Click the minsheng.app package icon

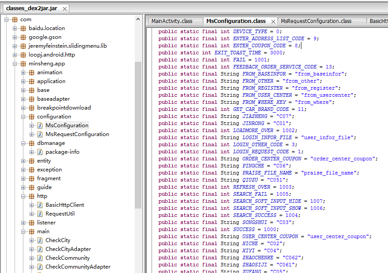click(x=23, y=64)
